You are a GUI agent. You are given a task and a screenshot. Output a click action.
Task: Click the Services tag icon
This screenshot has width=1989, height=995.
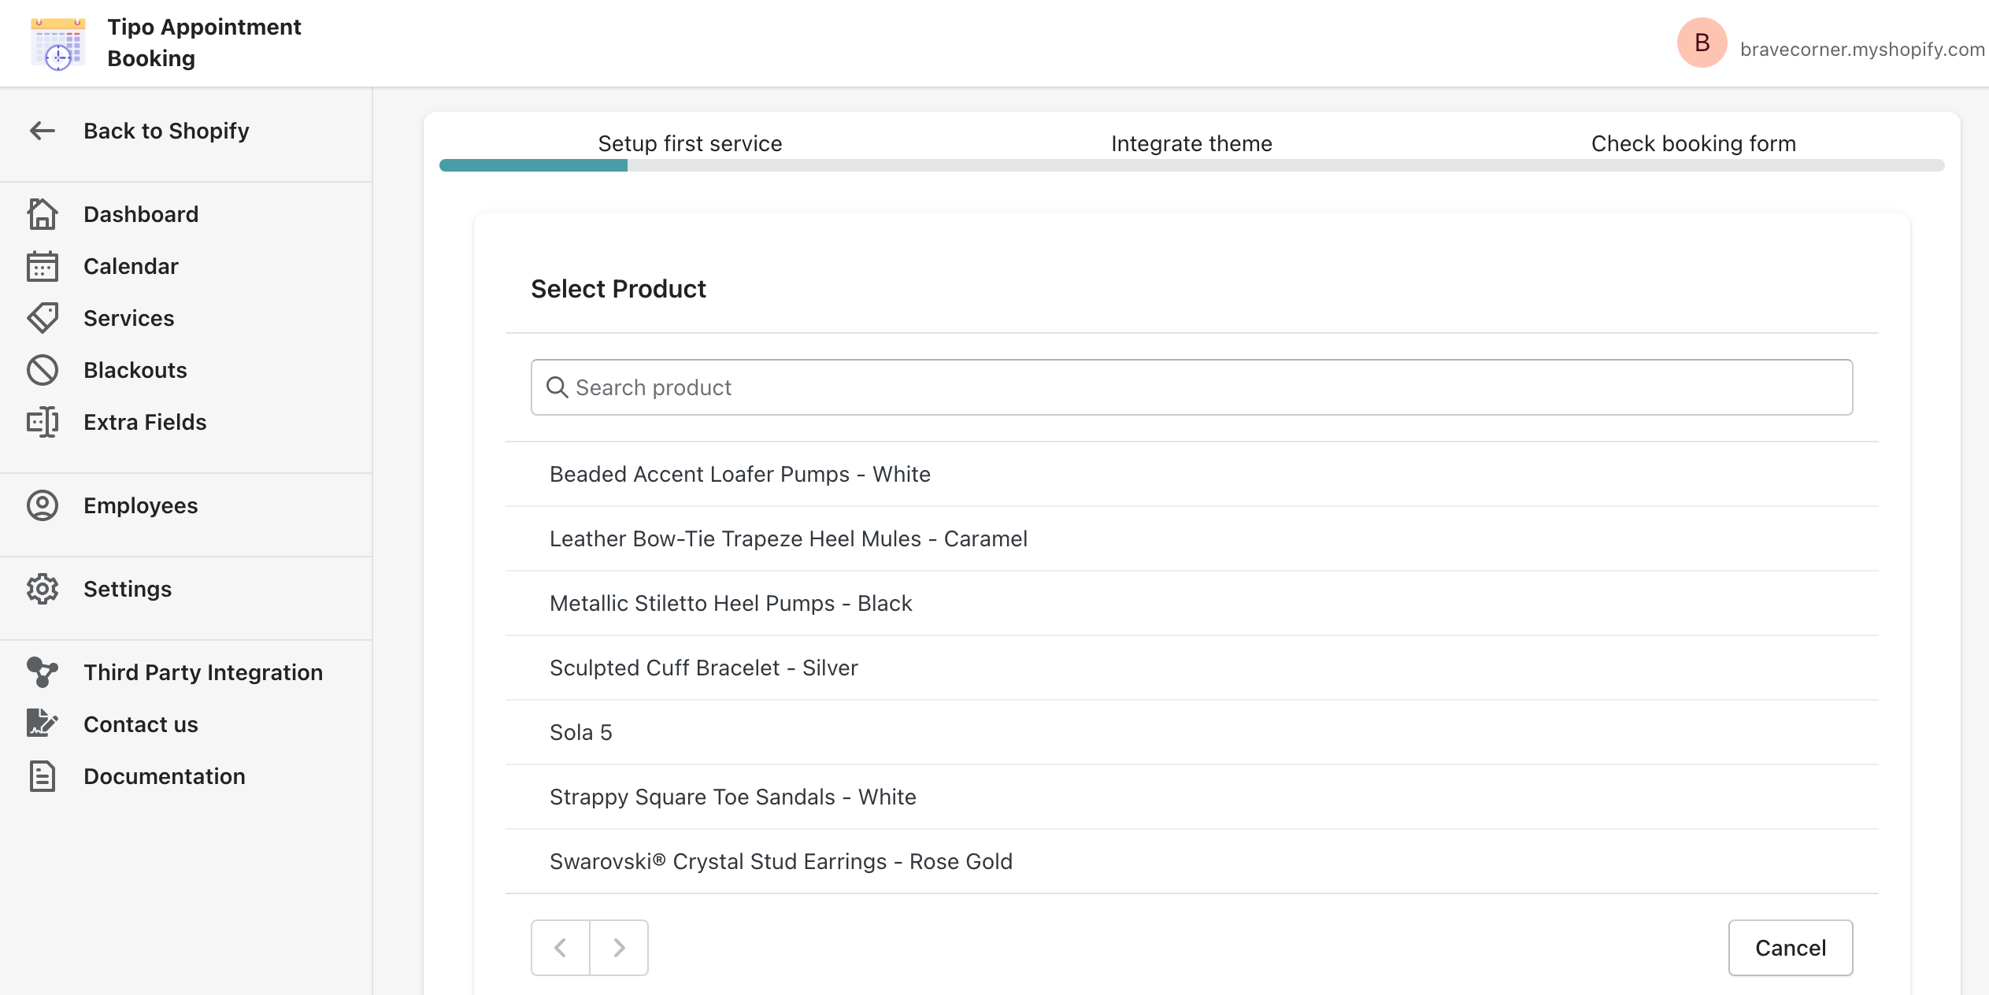coord(43,318)
